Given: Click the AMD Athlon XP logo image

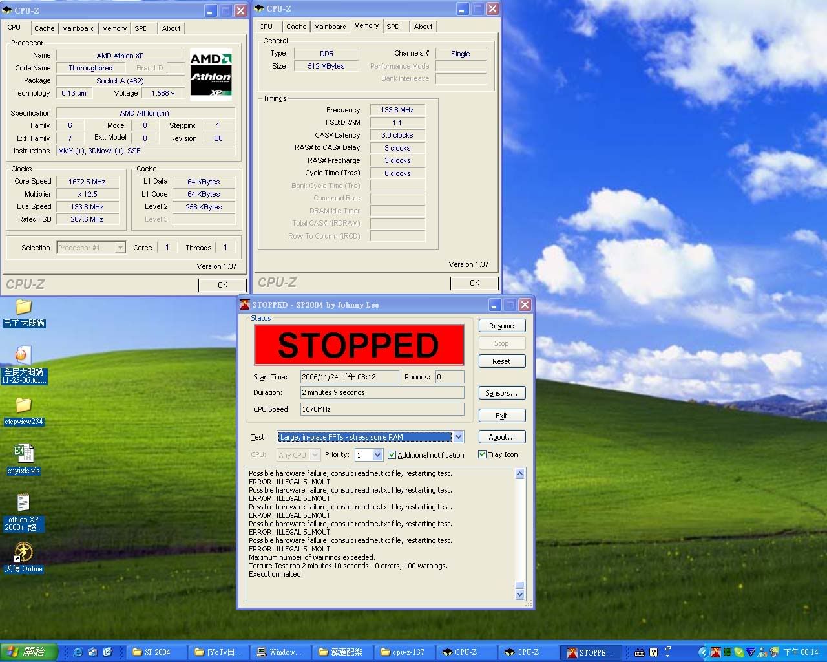Looking at the screenshot, I should (211, 73).
